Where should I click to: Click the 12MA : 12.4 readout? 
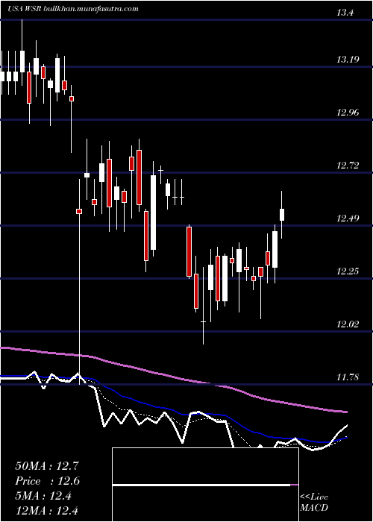coord(47,511)
